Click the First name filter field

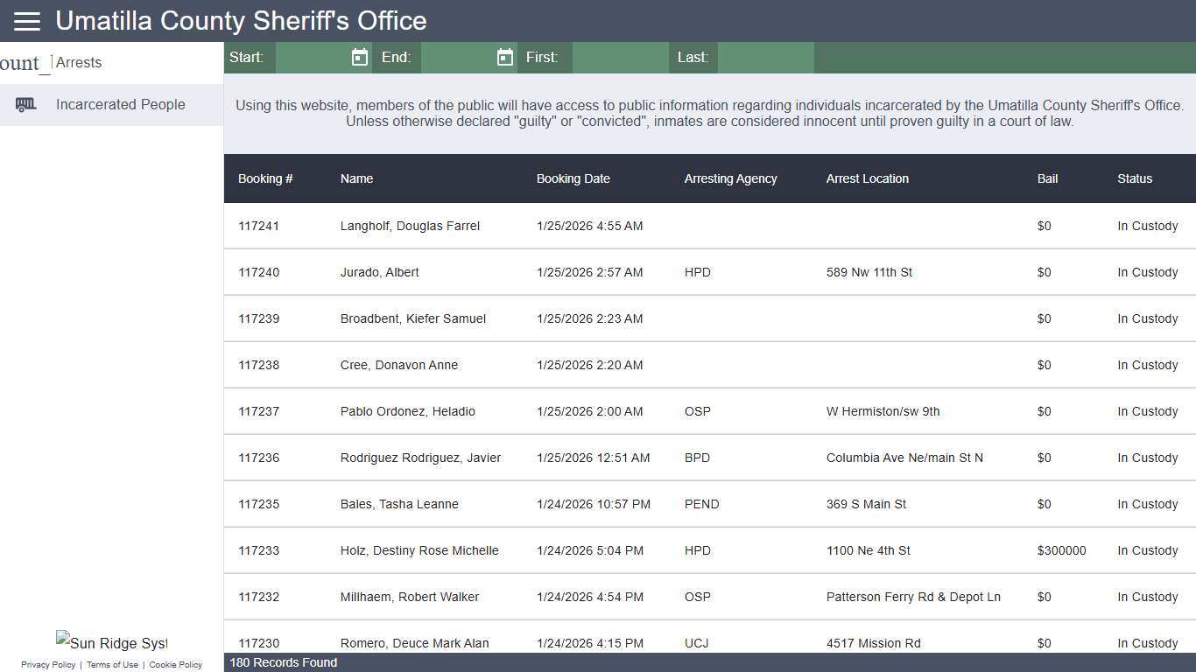click(x=620, y=57)
